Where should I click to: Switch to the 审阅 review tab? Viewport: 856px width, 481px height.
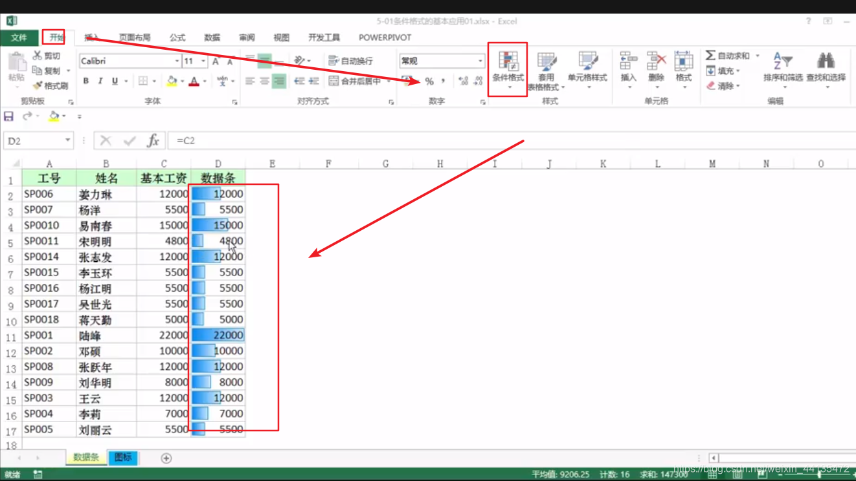click(x=247, y=37)
